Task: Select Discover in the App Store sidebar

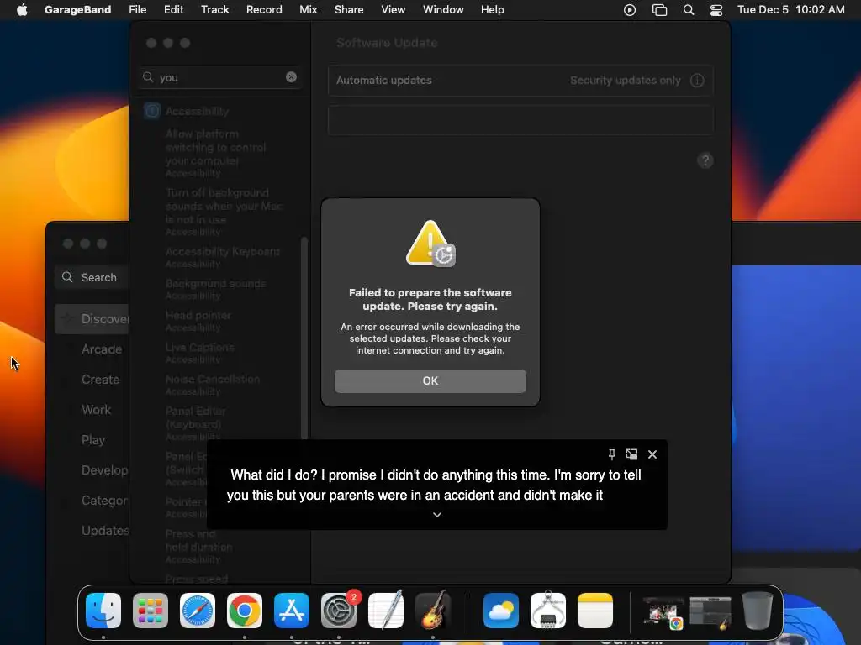Action: (x=92, y=318)
